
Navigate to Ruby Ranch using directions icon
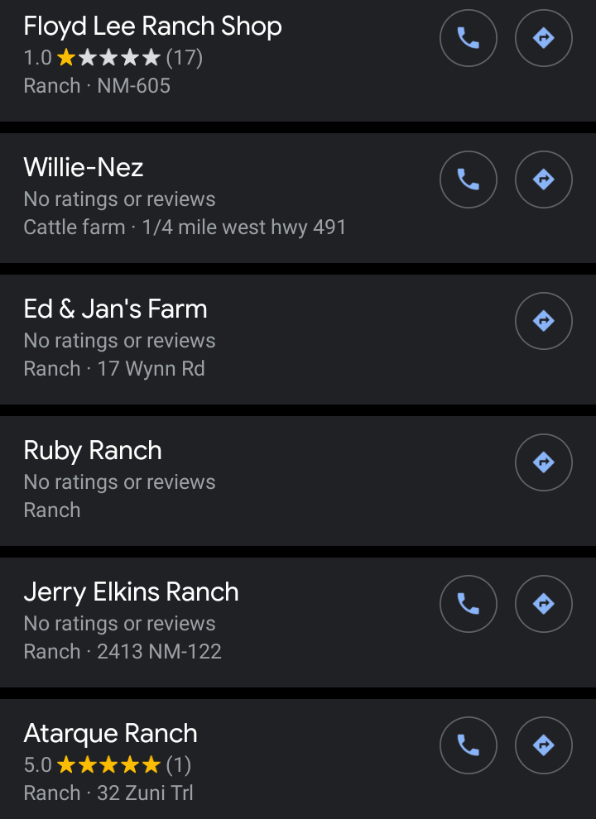[x=543, y=462]
